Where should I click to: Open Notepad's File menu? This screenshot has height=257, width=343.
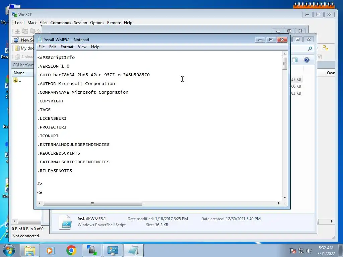coord(41,47)
